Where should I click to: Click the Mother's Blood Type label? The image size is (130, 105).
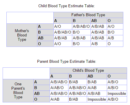click(22, 35)
